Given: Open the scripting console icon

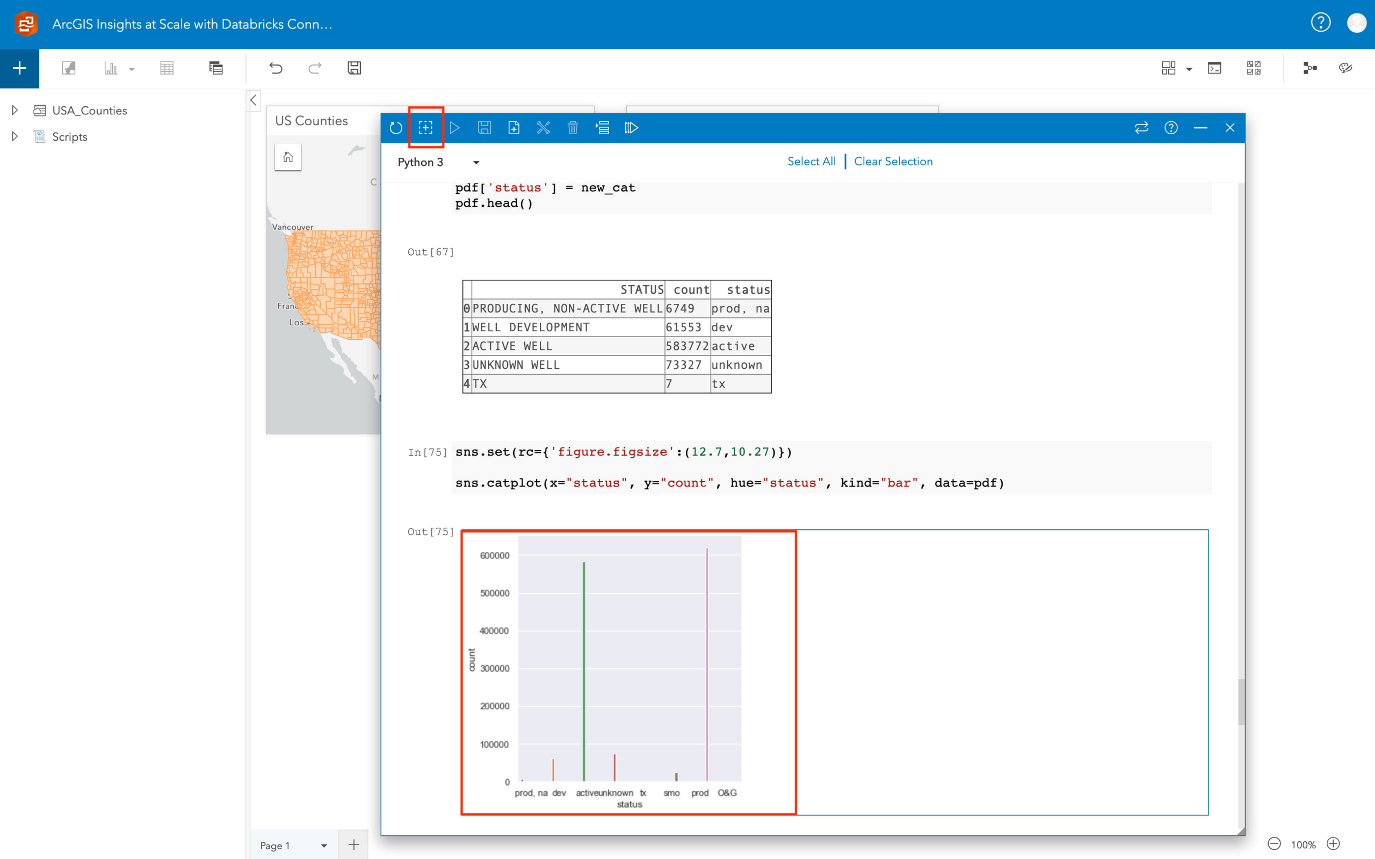Looking at the screenshot, I should [x=1215, y=68].
